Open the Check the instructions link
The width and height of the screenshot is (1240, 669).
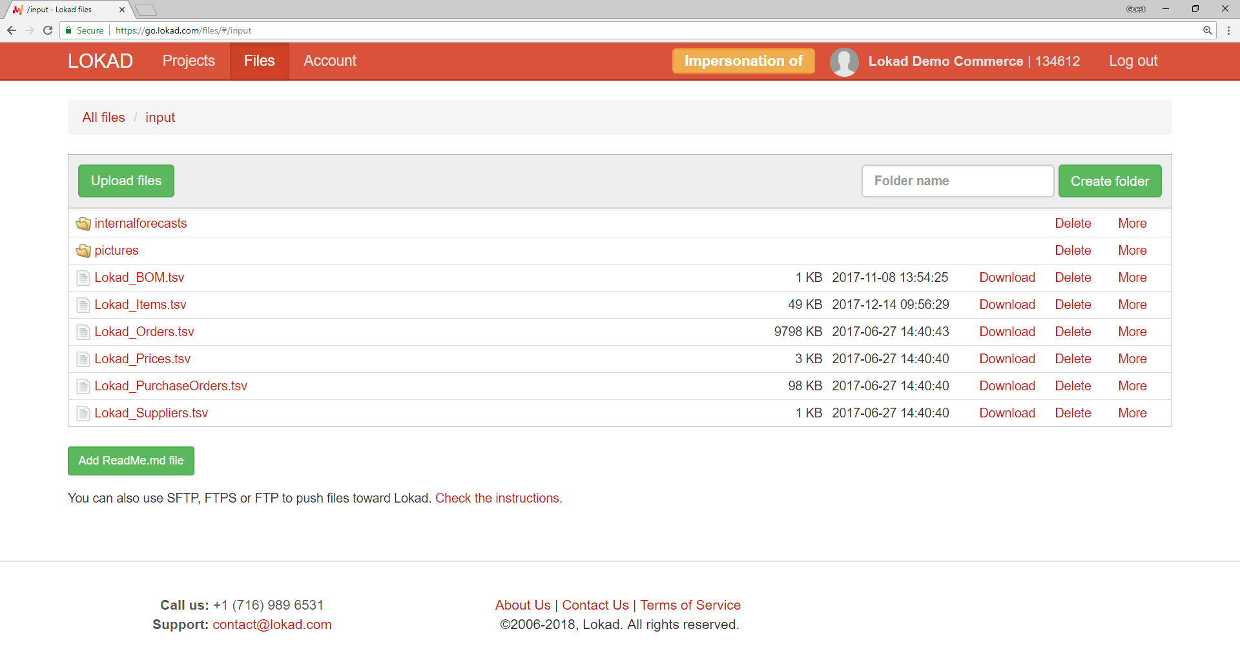497,497
